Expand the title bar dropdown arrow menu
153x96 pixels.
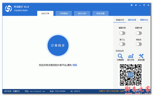[136, 5]
